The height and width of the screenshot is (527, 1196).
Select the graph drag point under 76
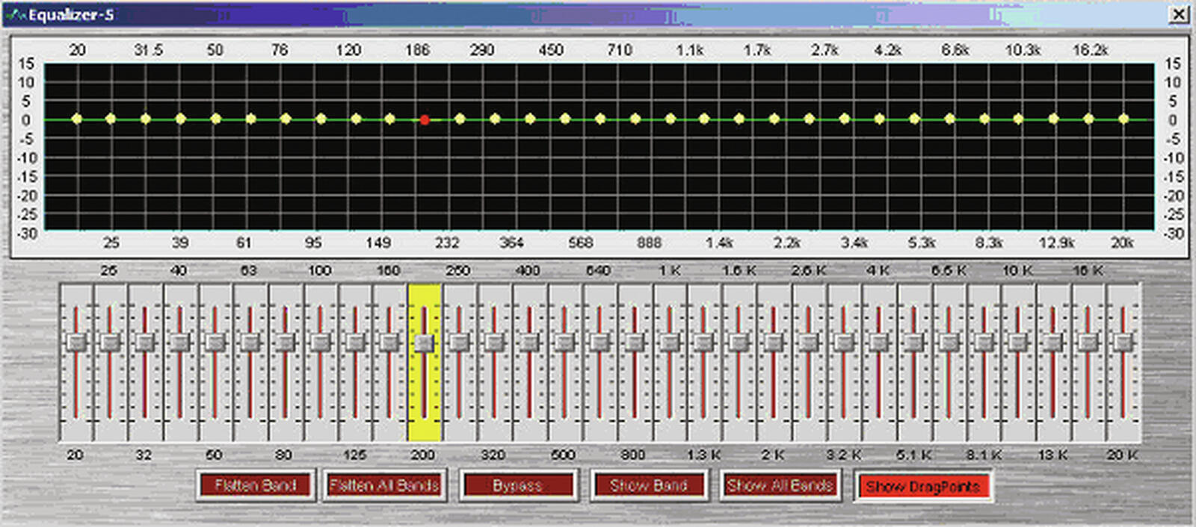(286, 119)
